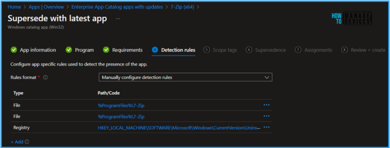Click the Path/Code column header
Screen dimensions: 390x148
[x=109, y=93]
